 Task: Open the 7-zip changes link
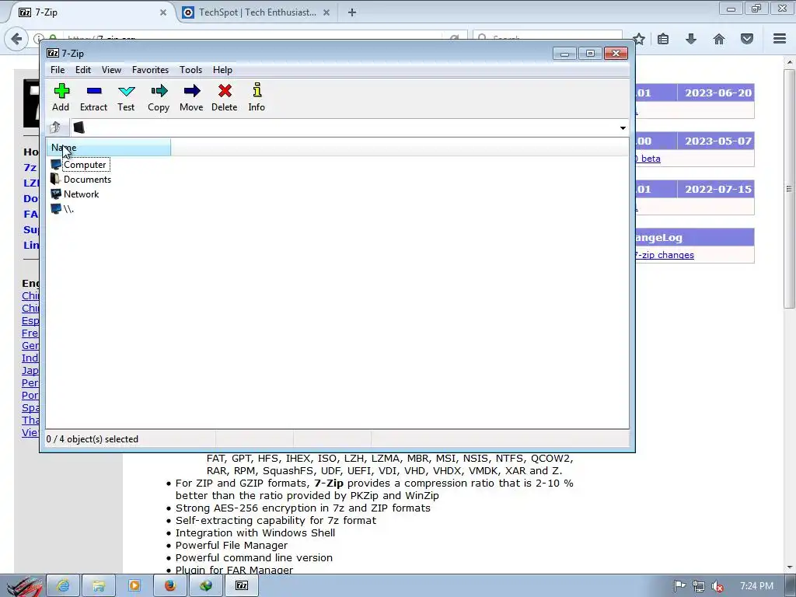[664, 255]
